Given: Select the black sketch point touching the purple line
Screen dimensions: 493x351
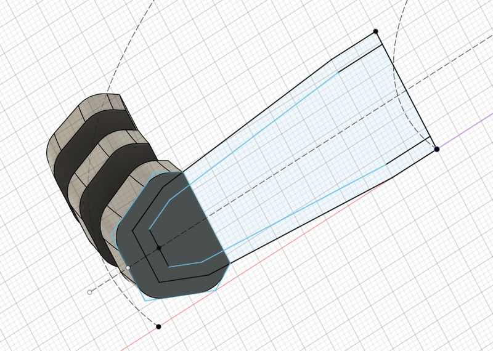Looking at the screenshot, I should point(437,149).
